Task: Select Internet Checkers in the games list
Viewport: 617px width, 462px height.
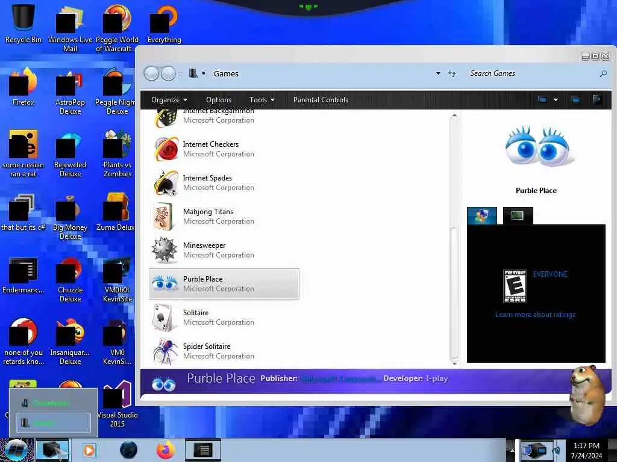Action: coord(224,149)
